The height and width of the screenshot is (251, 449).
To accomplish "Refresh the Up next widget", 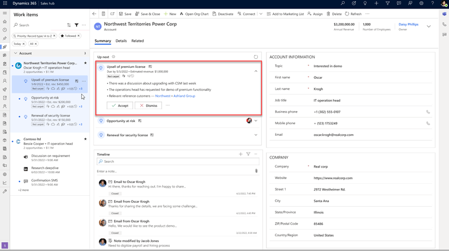I will pyautogui.click(x=256, y=57).
